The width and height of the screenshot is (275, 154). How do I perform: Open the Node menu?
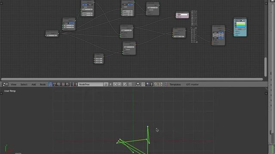43,84
